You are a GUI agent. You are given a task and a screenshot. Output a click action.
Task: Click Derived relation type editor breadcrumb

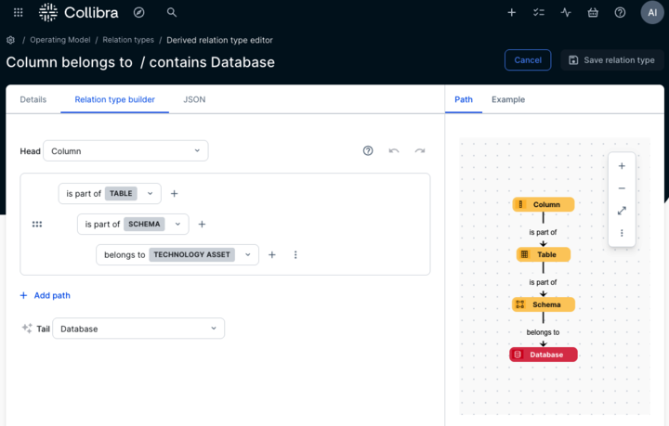coord(219,40)
